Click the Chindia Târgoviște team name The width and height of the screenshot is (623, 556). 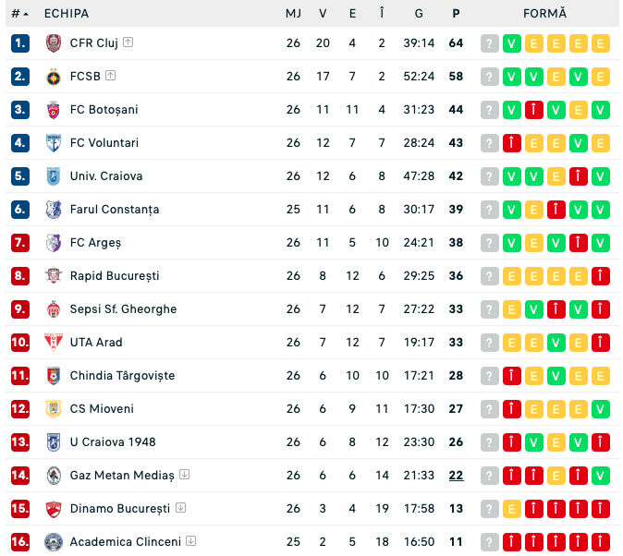click(x=122, y=376)
